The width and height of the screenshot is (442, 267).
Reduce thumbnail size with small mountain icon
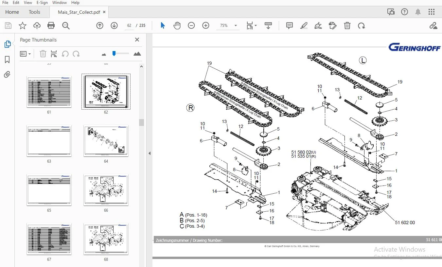[x=104, y=54]
